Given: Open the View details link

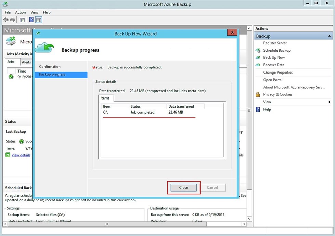Looking at the screenshot, I should click(21, 155).
